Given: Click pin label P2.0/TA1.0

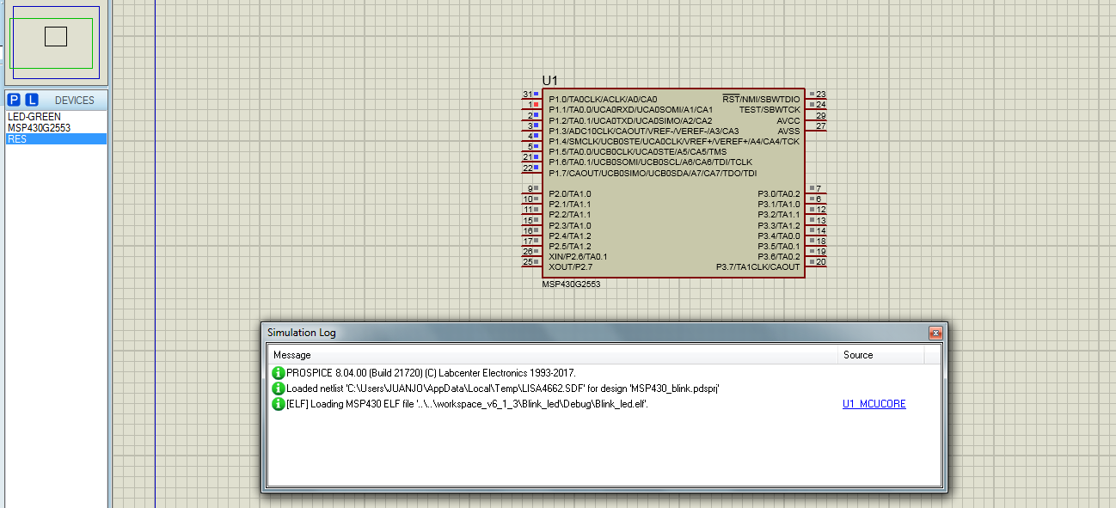Looking at the screenshot, I should click(x=570, y=194).
